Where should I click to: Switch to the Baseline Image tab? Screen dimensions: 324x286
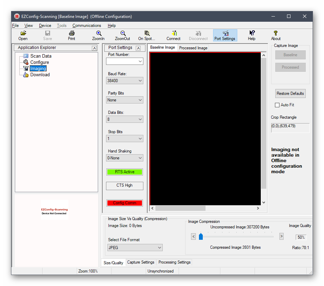point(163,47)
